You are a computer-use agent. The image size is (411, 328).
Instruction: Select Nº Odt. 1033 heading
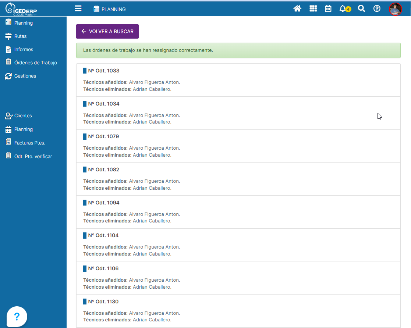[x=103, y=71]
